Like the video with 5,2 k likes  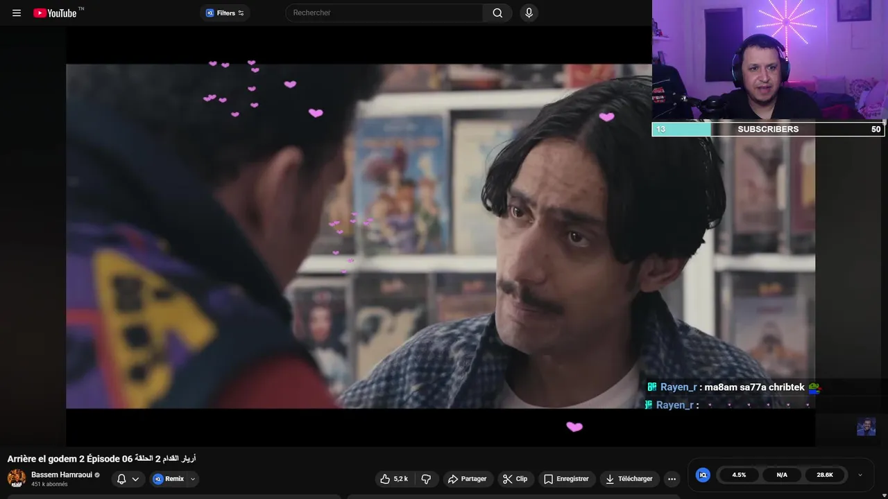tap(394, 479)
